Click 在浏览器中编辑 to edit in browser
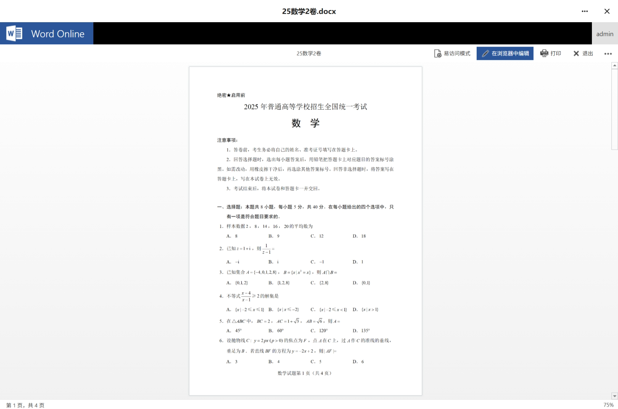 tap(505, 53)
